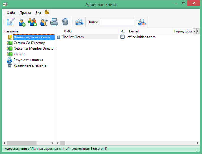Open contact properties tools icon

(44, 22)
